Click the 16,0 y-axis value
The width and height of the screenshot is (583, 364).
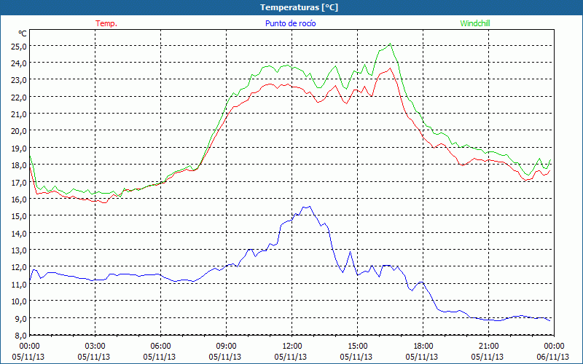click(x=20, y=199)
